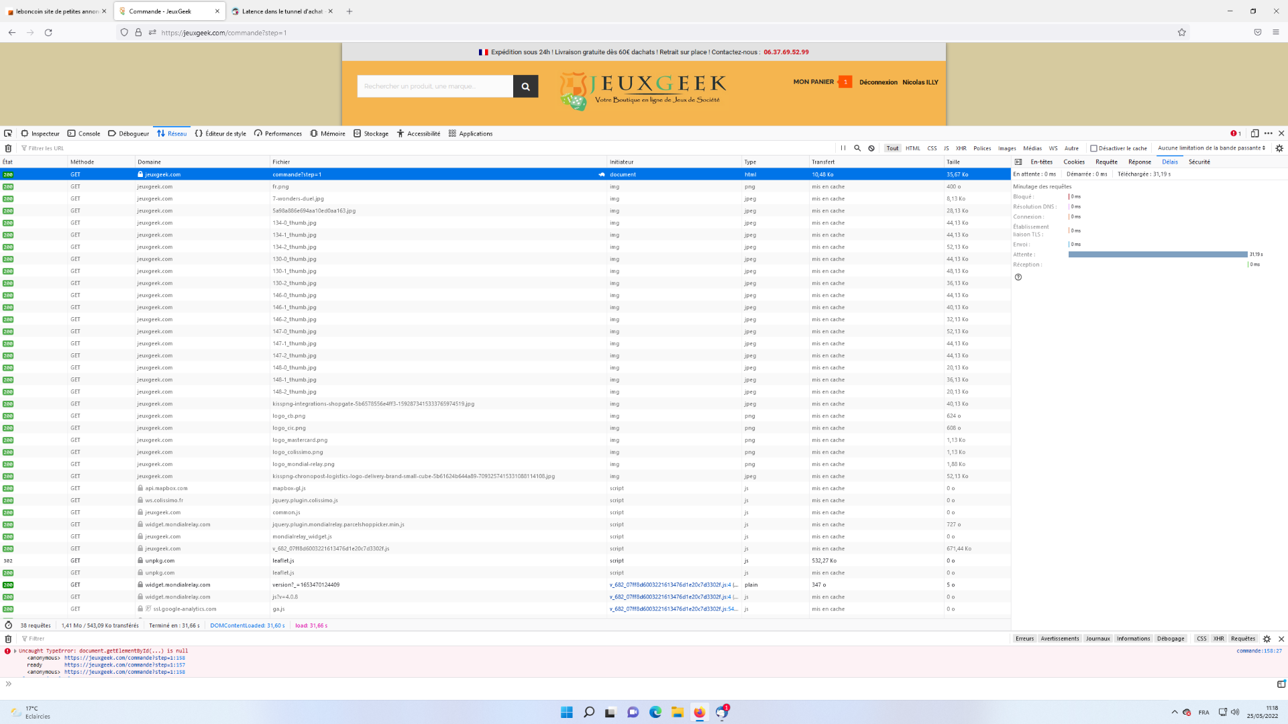Open Firefox hamburger application menu
1288x724 pixels.
1276,32
